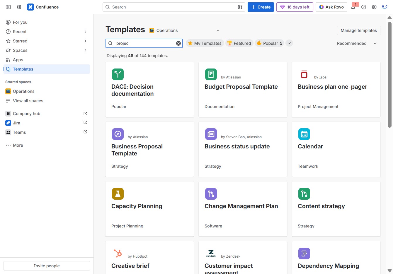
Task: Click the Business status update icon
Action: (x=211, y=134)
